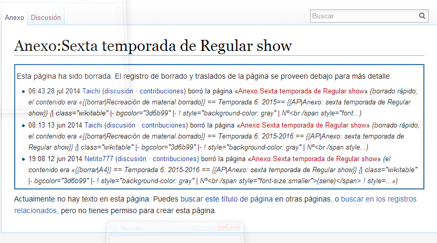Open Taichi user link in 28 jul entry

91,91
